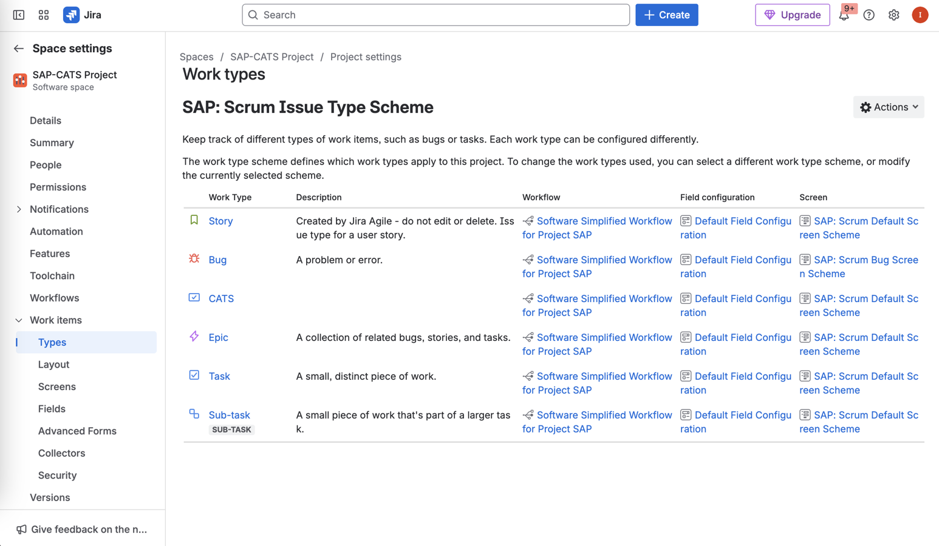Expand the Notifications section in the sidebar
Screen dimensions: 939x546
click(19, 209)
